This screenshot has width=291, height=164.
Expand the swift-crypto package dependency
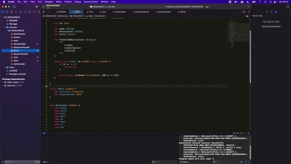pyautogui.click(x=3, y=82)
